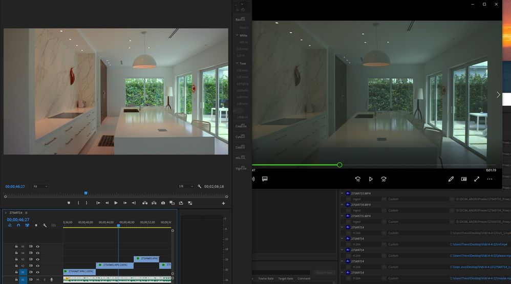Open the 275A9714 sequence panel menu
The image size is (511, 284).
point(27,213)
